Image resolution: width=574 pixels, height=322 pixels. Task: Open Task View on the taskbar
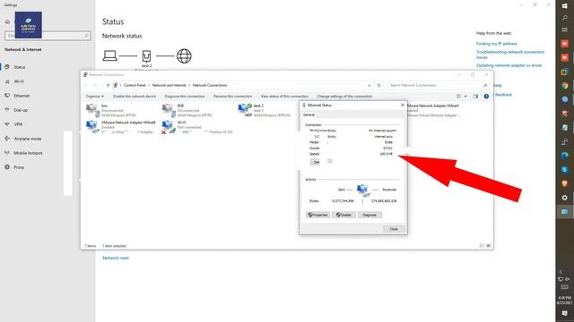click(x=564, y=30)
